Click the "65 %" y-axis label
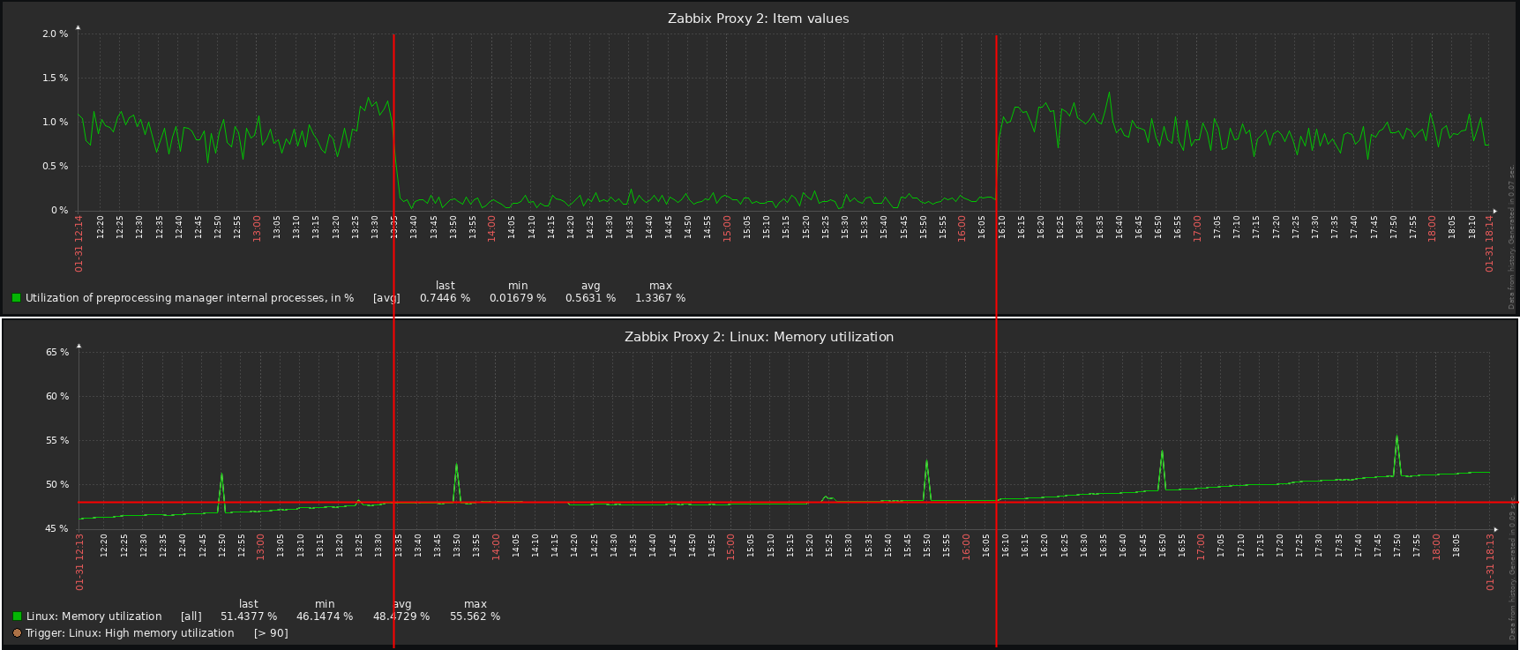Image resolution: width=1520 pixels, height=650 pixels. coord(57,353)
